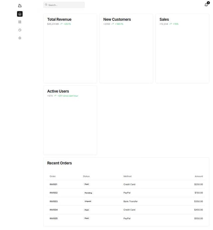The height and width of the screenshot is (230, 213).
Task: Open notifications with the bell icon
Action: coord(206,5)
